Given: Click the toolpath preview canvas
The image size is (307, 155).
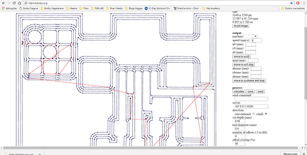Looking at the screenshot, I should tap(116, 79).
